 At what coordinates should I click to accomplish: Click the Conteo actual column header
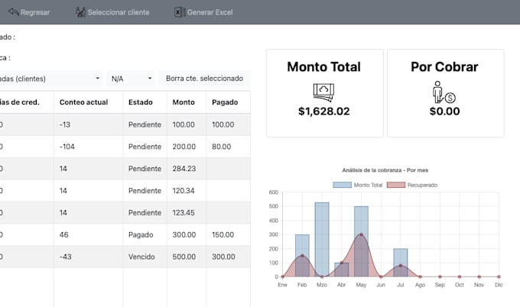click(x=83, y=102)
